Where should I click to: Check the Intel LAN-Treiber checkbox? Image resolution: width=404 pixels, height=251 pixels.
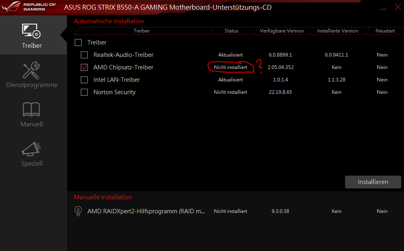[84, 80]
